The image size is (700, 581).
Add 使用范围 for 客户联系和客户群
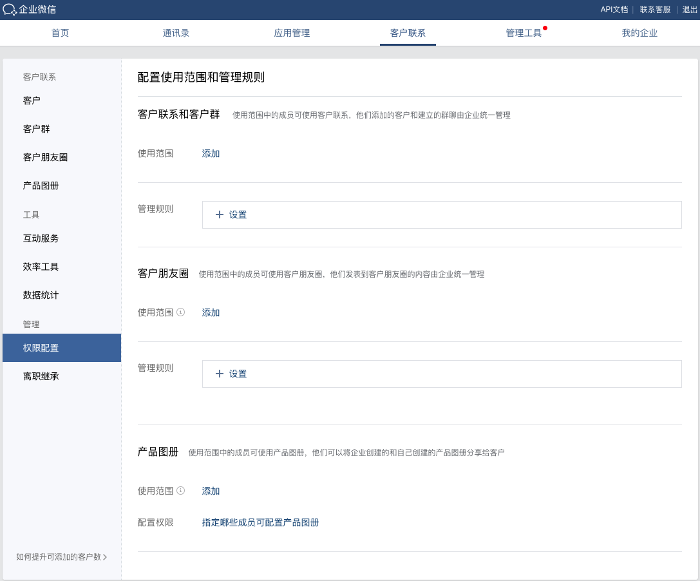[x=211, y=153]
